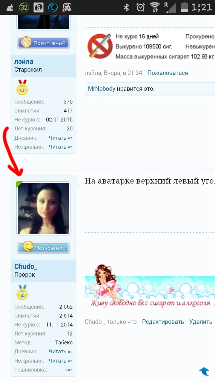The width and height of the screenshot is (215, 382).
Task: Read лэйла's Нежральня link
Action: click(61, 147)
